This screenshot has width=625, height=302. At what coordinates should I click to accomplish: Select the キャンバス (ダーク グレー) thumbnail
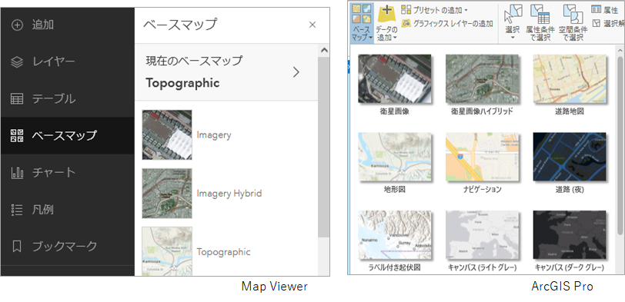tap(570, 234)
